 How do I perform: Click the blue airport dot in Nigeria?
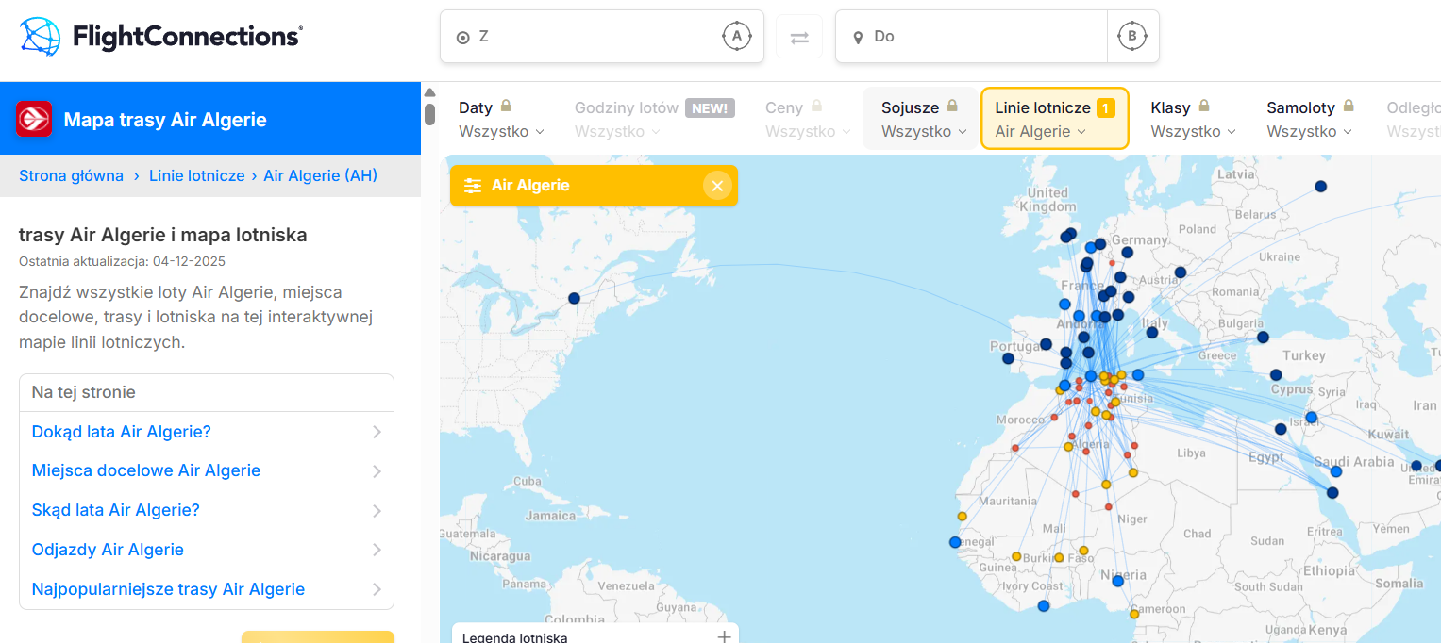coord(1118,581)
